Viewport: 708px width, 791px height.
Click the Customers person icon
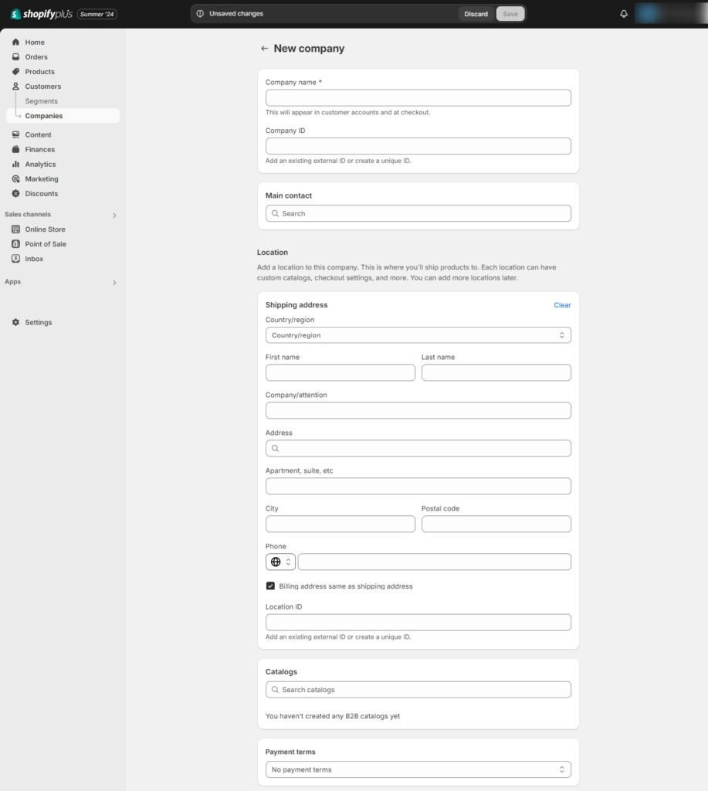pos(15,87)
